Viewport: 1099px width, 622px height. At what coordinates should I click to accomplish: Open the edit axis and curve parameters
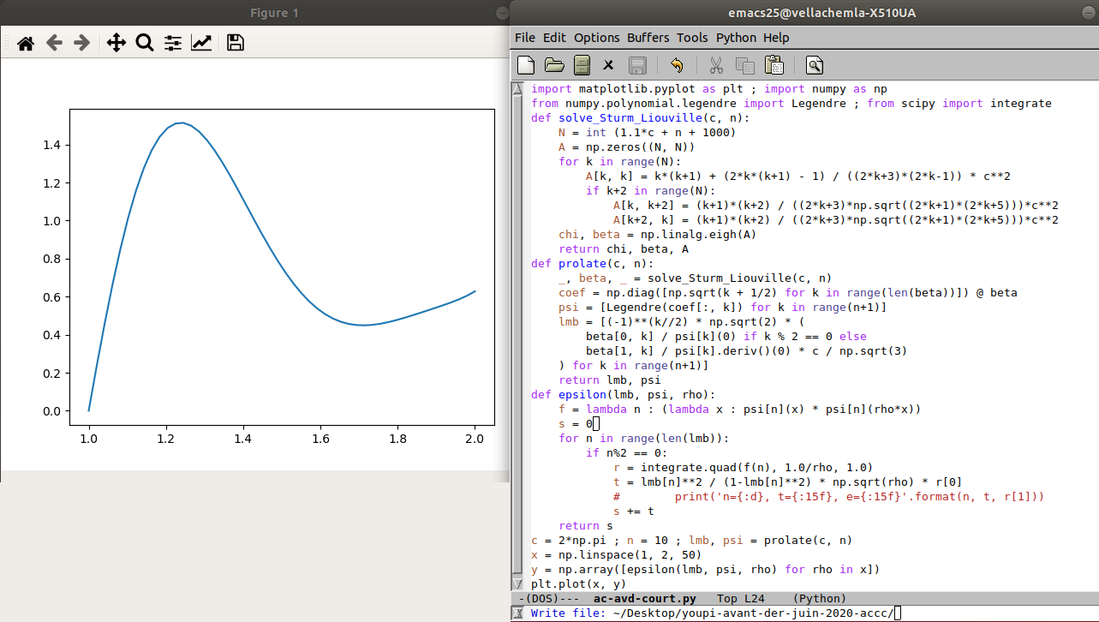[x=201, y=43]
